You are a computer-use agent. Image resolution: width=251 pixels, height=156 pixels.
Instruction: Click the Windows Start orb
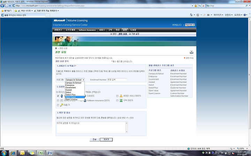click(4, 153)
